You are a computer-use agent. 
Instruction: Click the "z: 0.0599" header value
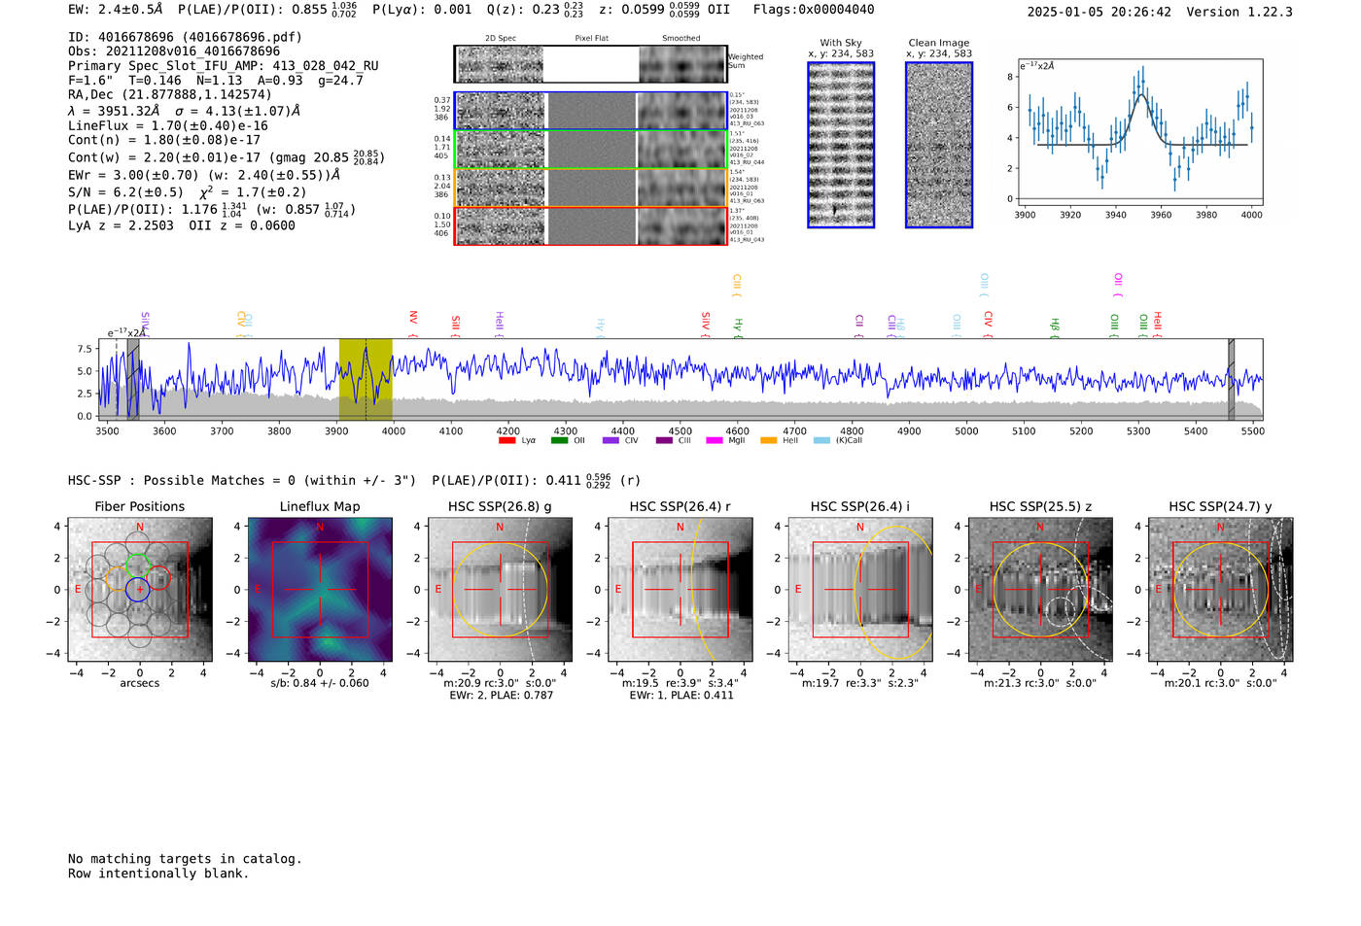[x=649, y=10]
